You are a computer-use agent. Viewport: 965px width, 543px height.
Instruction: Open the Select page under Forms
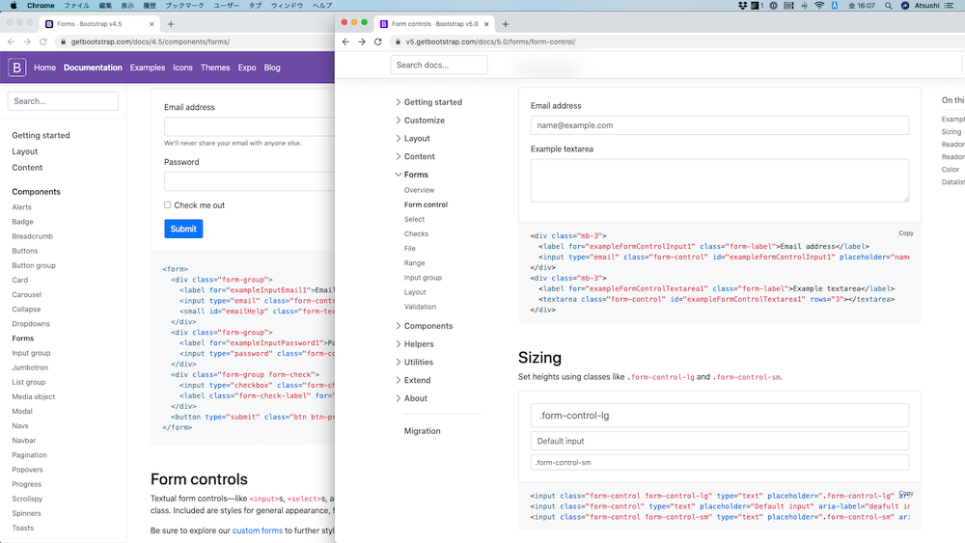click(x=414, y=219)
